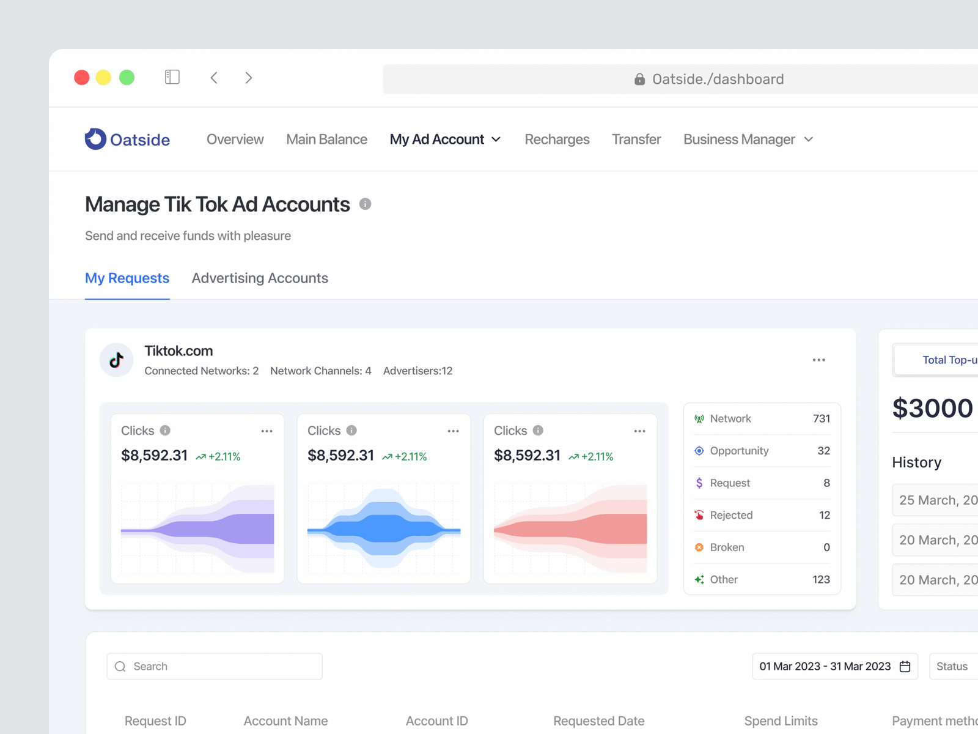Go to the Main Balance page
This screenshot has width=978, height=734.
(x=326, y=139)
